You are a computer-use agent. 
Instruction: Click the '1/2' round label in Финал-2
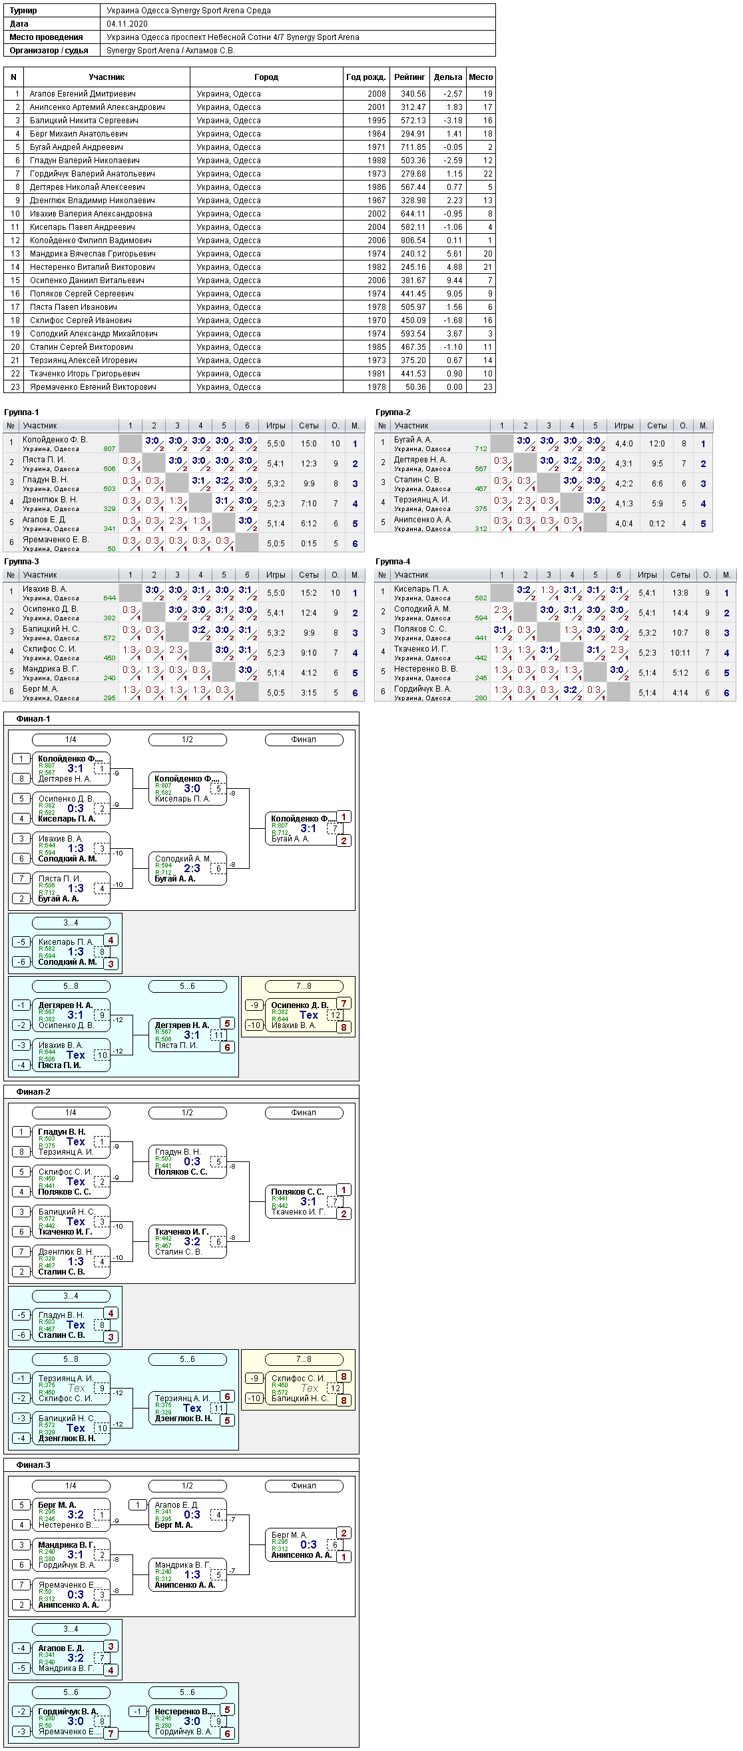188,1113
